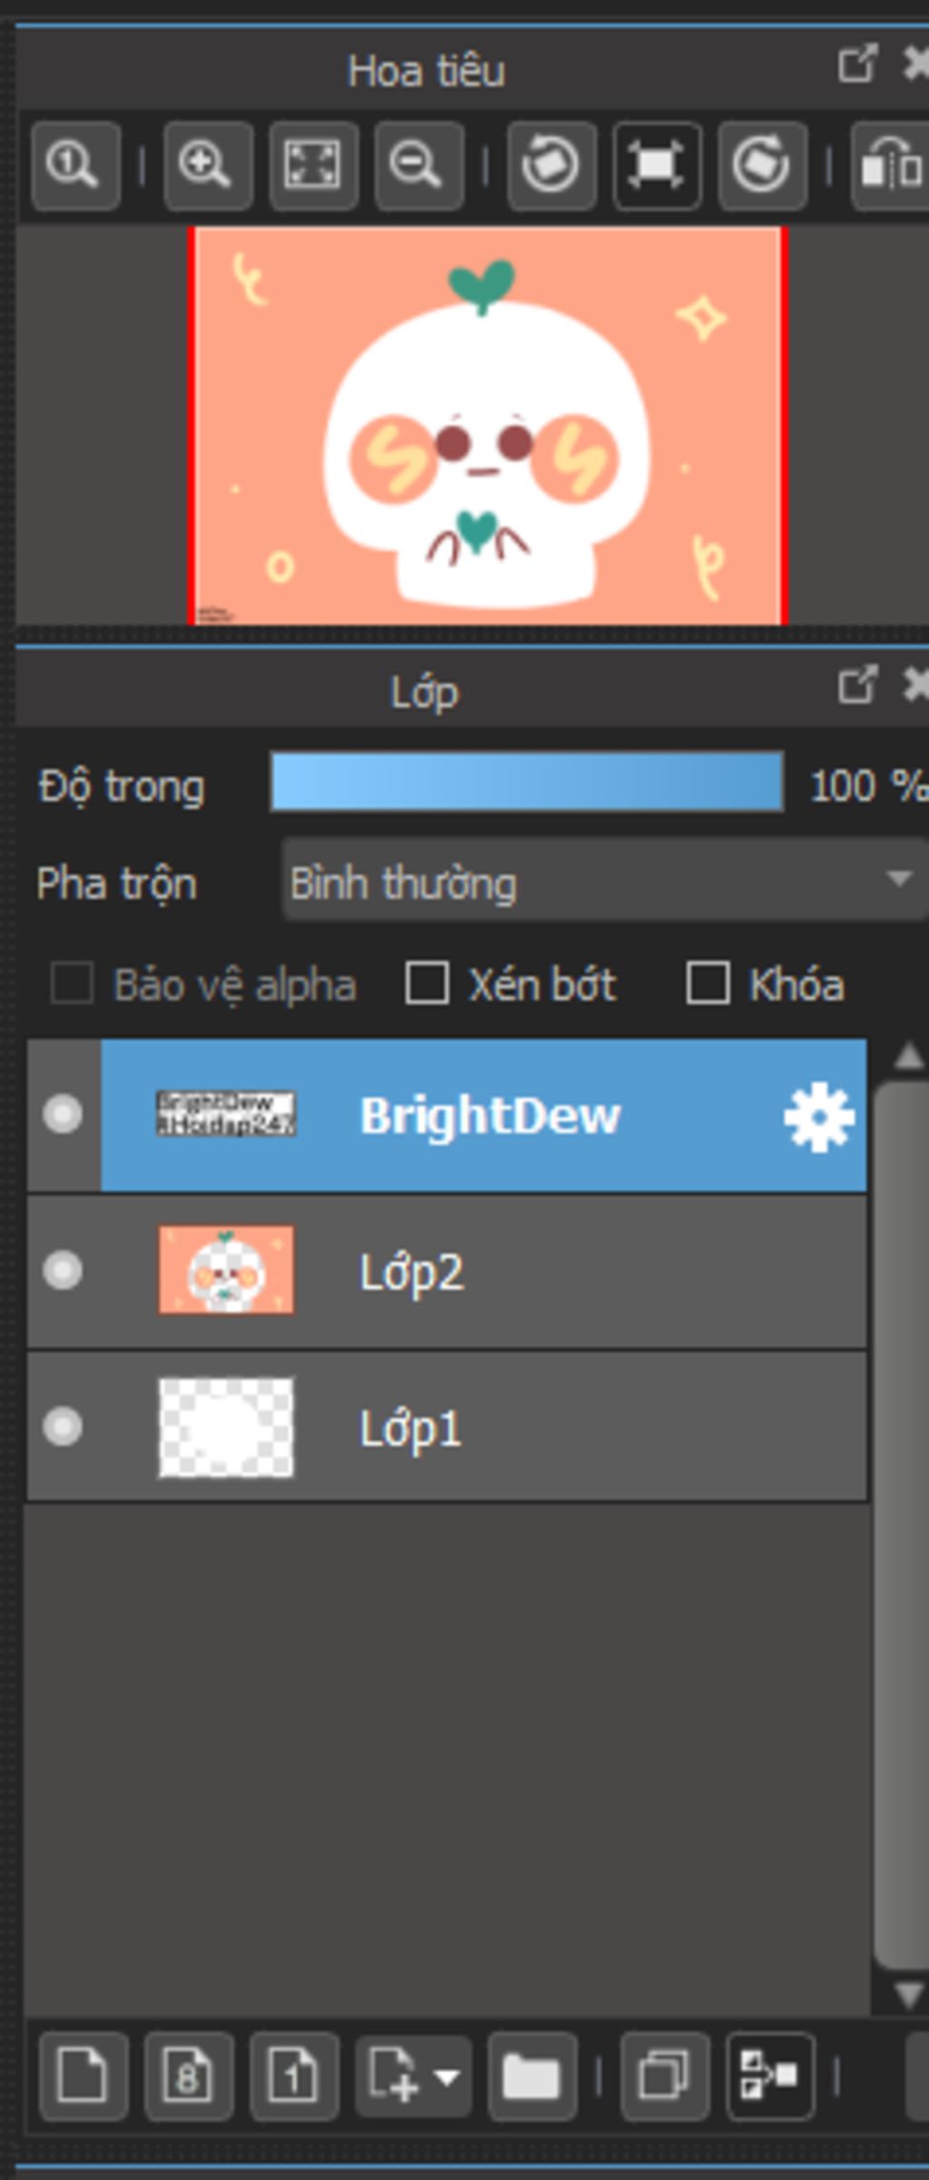Image resolution: width=929 pixels, height=2180 pixels.
Task: Reset canvas rotation in navigator
Action: click(657, 165)
